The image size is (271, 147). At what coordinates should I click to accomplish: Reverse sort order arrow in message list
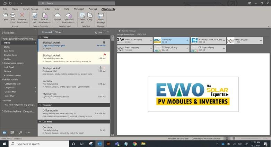(x=108, y=32)
